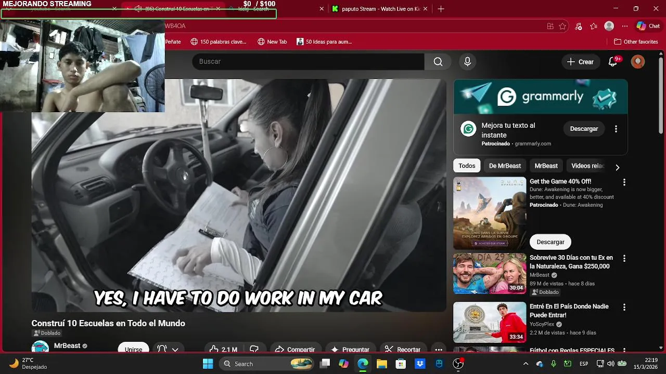Open the Windows Start menu
This screenshot has height=374, width=666.
[208, 364]
